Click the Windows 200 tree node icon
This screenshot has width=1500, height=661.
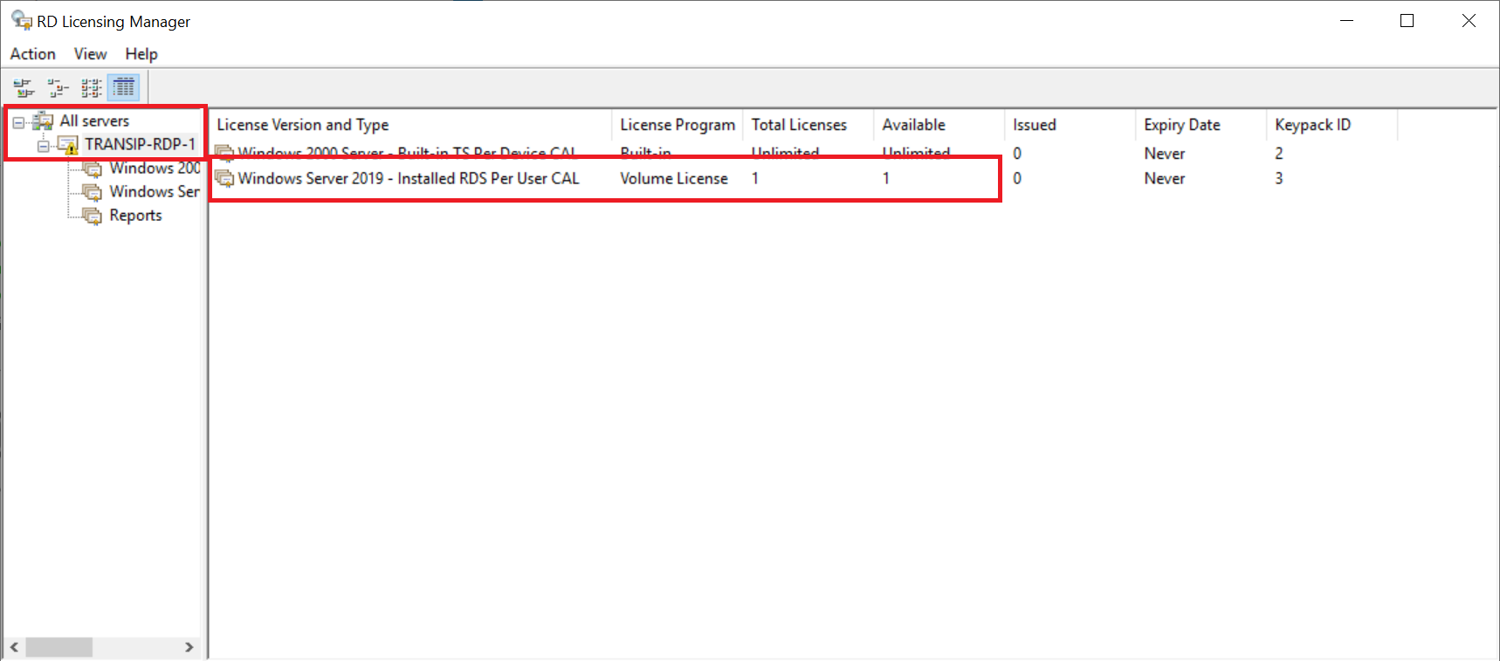[x=92, y=169]
